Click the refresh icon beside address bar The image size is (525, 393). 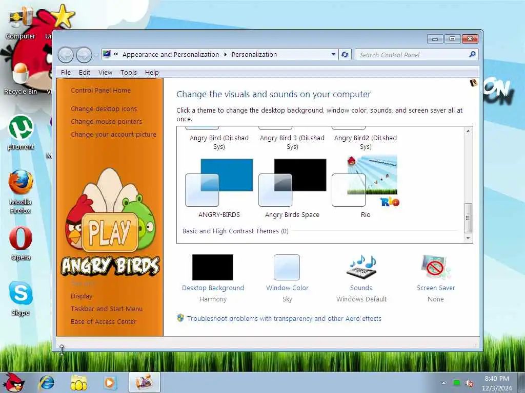(345, 54)
